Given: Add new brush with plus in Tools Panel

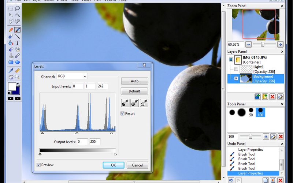Looking at the screenshot, I should coord(266,137).
